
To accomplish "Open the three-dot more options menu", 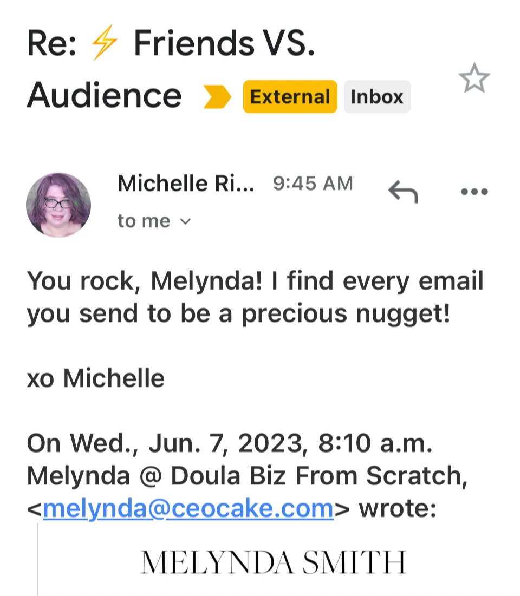I will (474, 191).
